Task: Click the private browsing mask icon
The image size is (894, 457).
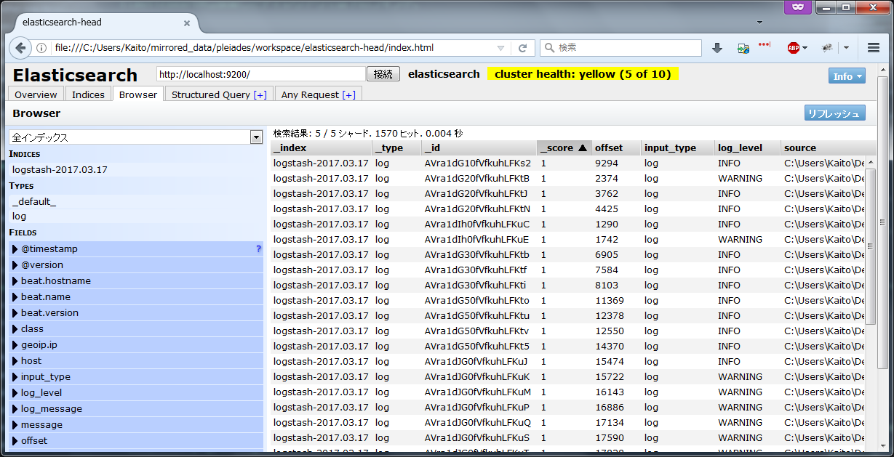Action: point(798,7)
